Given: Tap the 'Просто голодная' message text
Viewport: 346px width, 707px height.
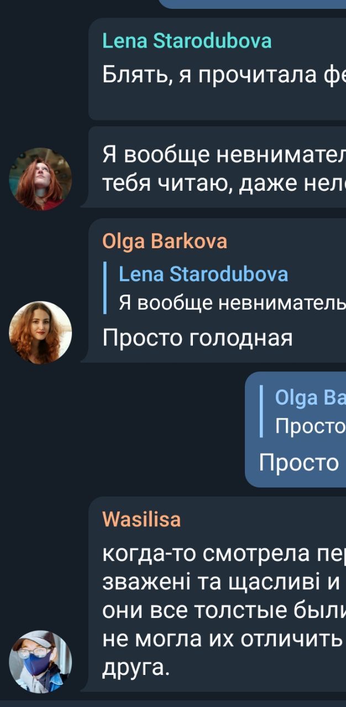Looking at the screenshot, I should pos(197,338).
